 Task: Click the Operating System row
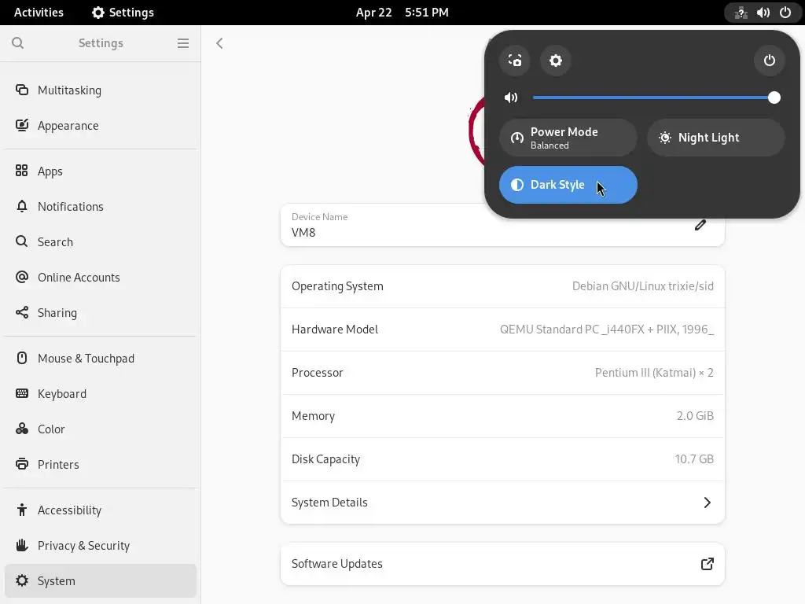(x=502, y=286)
